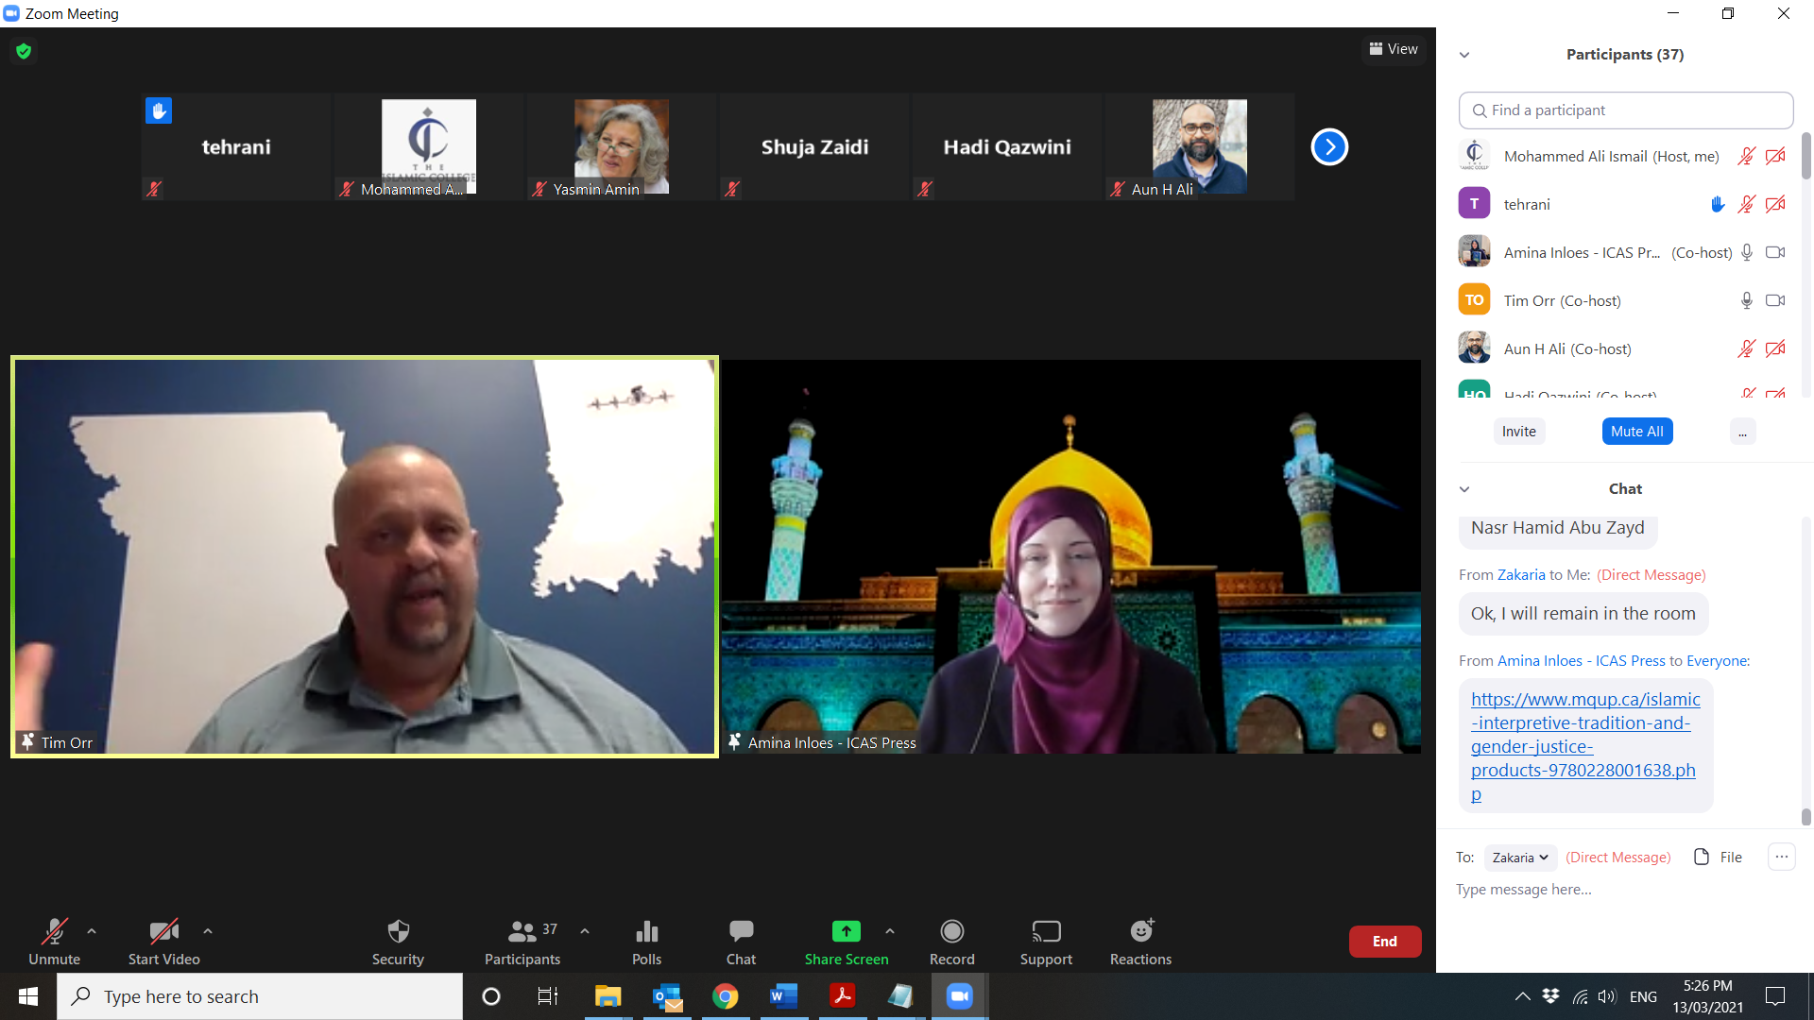Open the mqup.ca link in chat
The height and width of the screenshot is (1020, 1814).
pyautogui.click(x=1584, y=746)
